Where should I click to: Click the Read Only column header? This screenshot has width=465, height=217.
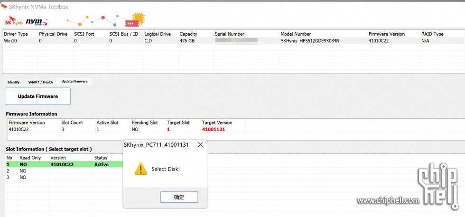pos(30,158)
